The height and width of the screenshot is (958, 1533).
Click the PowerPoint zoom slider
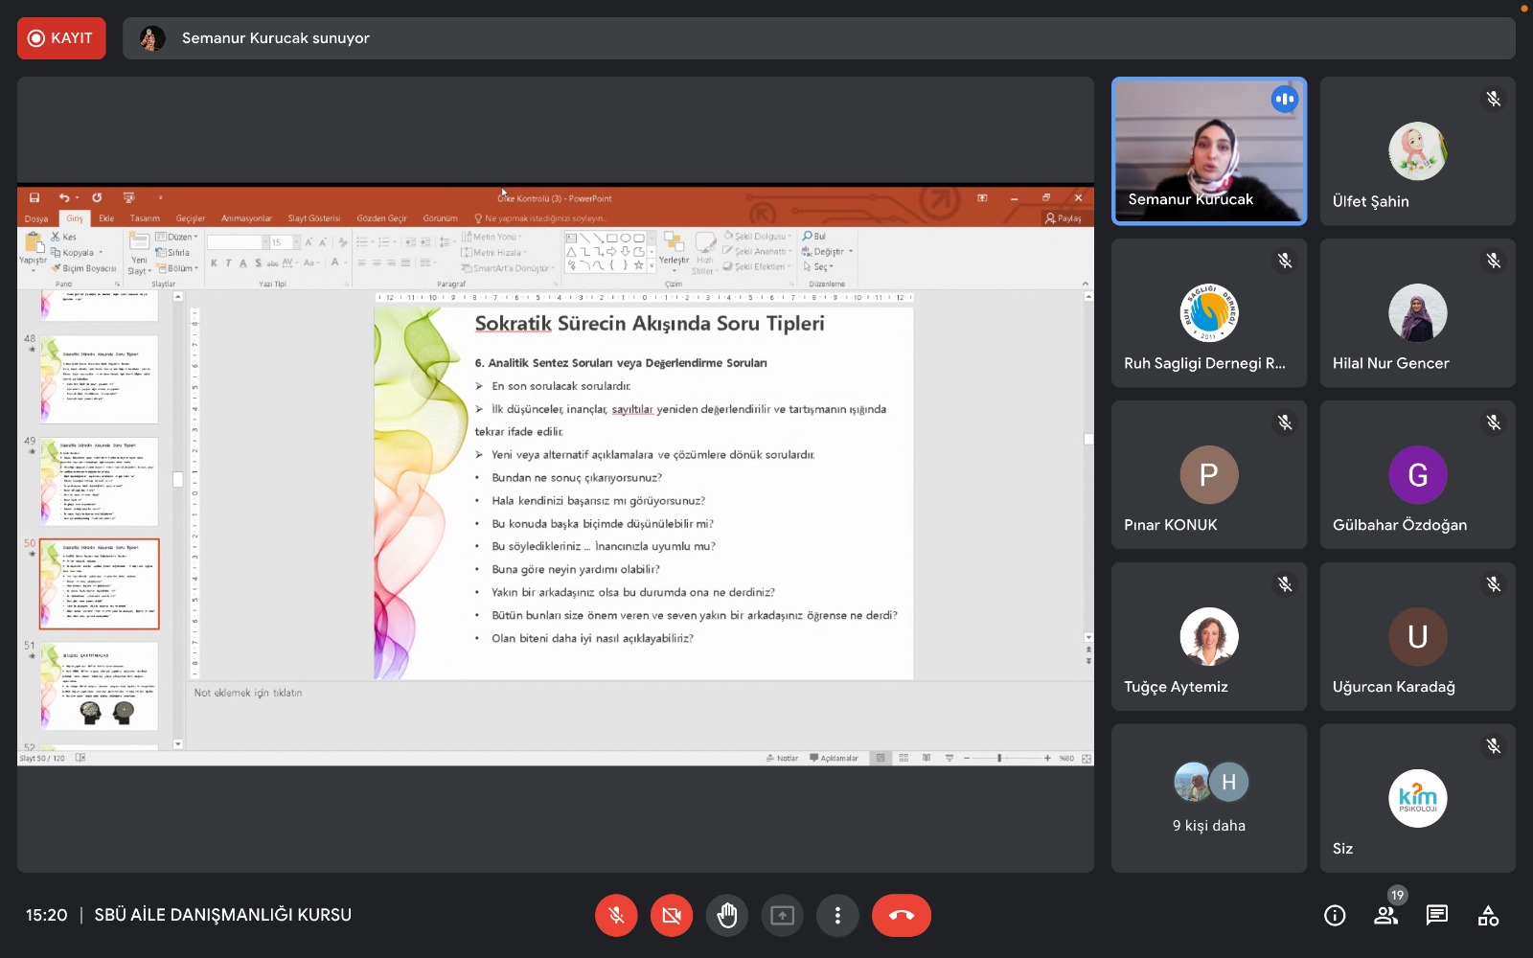pyautogui.click(x=999, y=758)
